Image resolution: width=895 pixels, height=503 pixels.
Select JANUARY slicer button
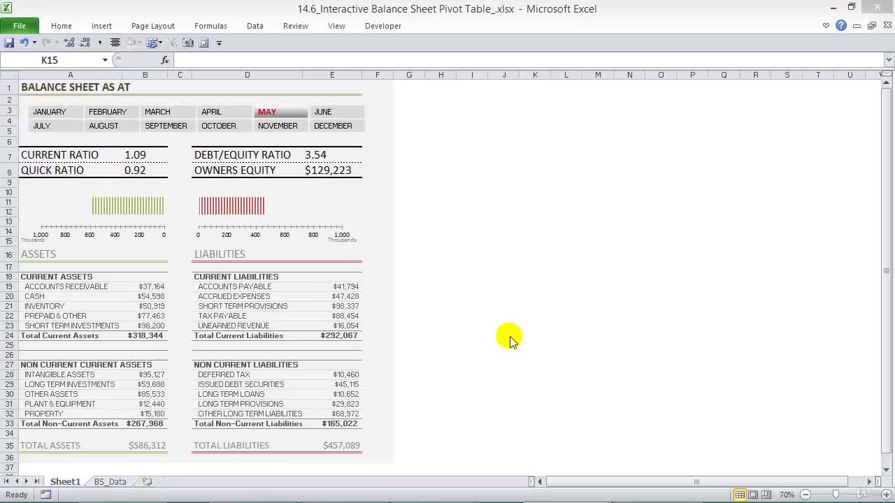coord(56,112)
